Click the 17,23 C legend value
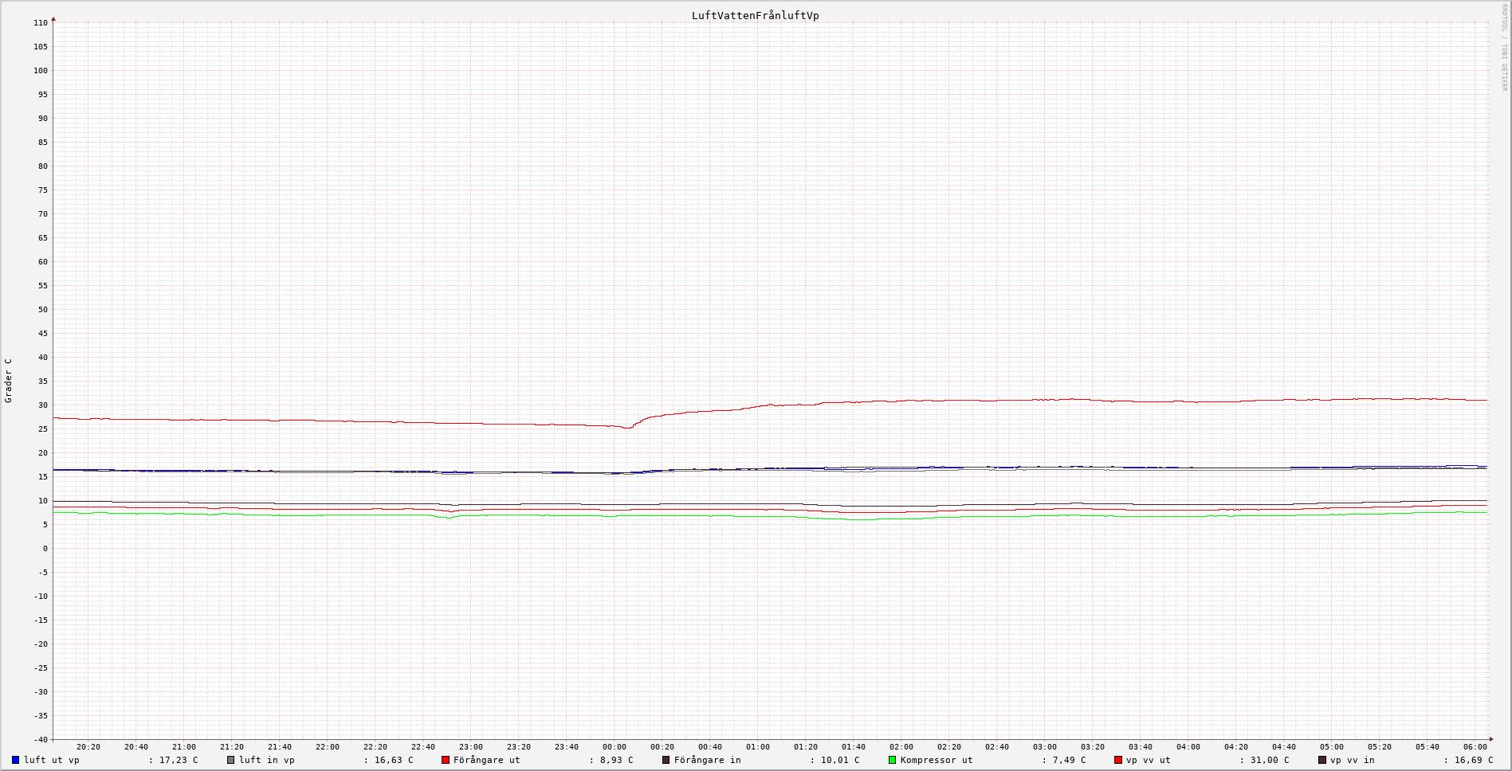Viewport: 1512px width, 771px height. coord(179,760)
